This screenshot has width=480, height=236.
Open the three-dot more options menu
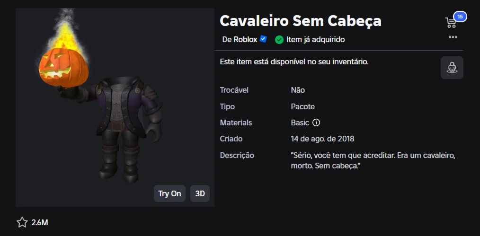453,36
